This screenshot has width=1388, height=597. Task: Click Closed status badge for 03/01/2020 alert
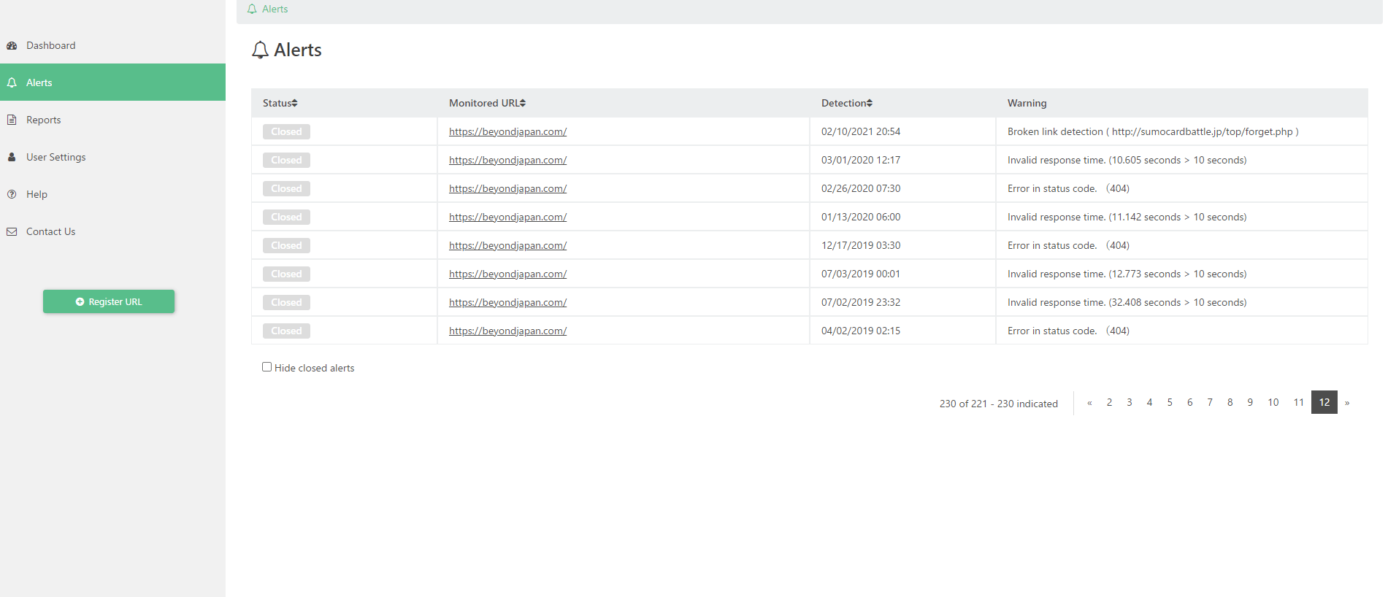point(286,160)
